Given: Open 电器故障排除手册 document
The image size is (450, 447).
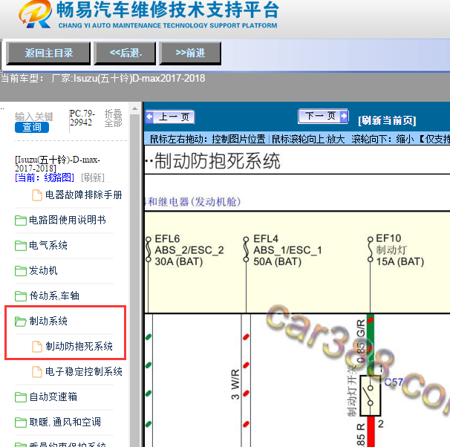Looking at the screenshot, I should coord(84,195).
